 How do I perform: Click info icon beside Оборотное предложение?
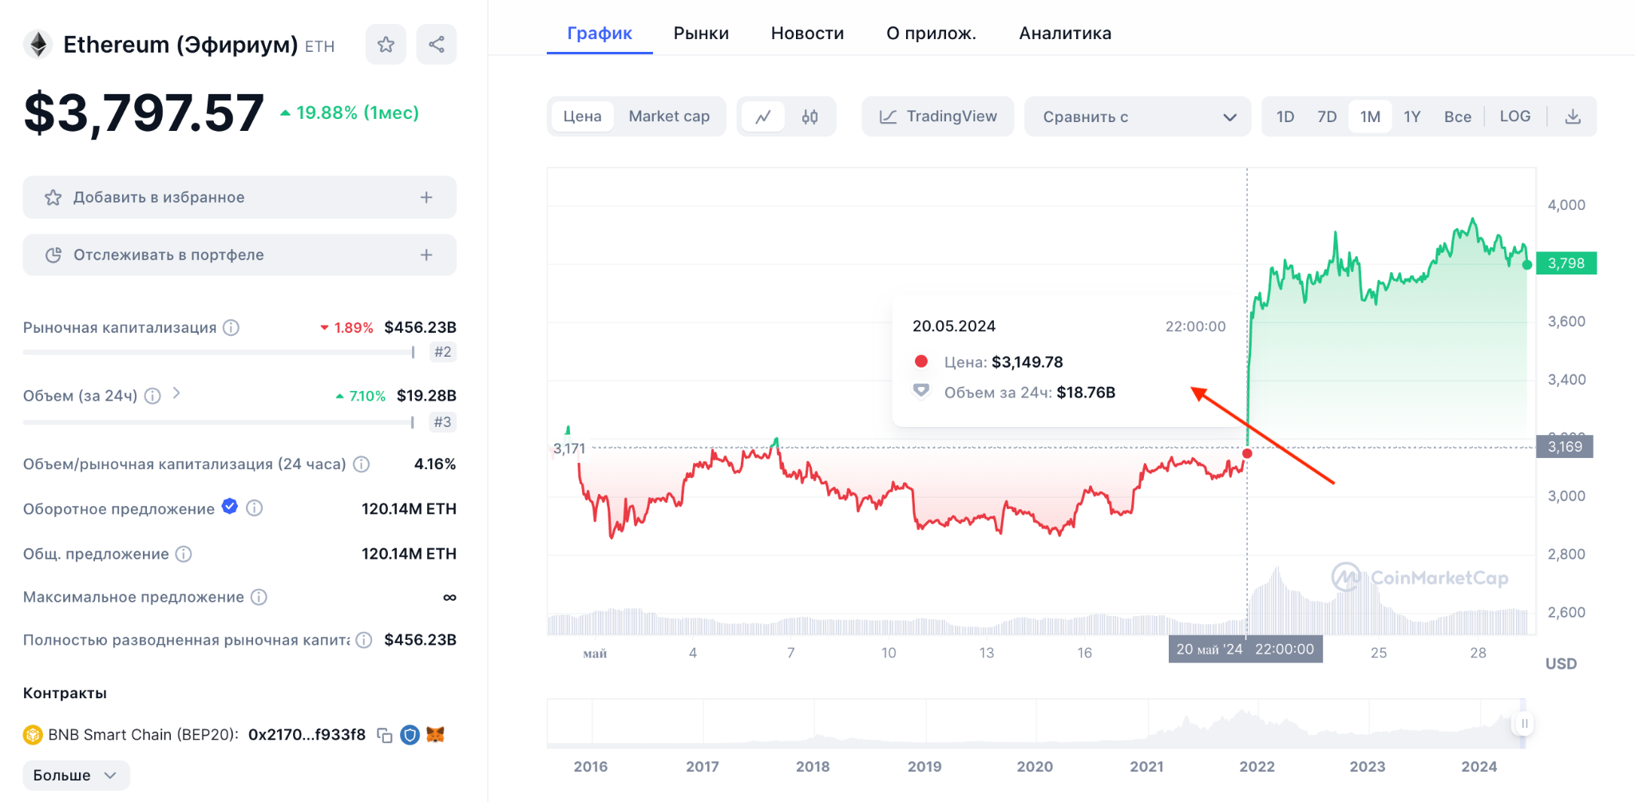tap(255, 508)
